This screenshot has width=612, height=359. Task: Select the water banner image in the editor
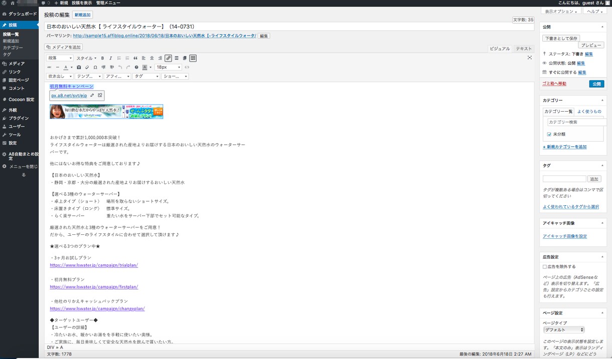coord(106,111)
